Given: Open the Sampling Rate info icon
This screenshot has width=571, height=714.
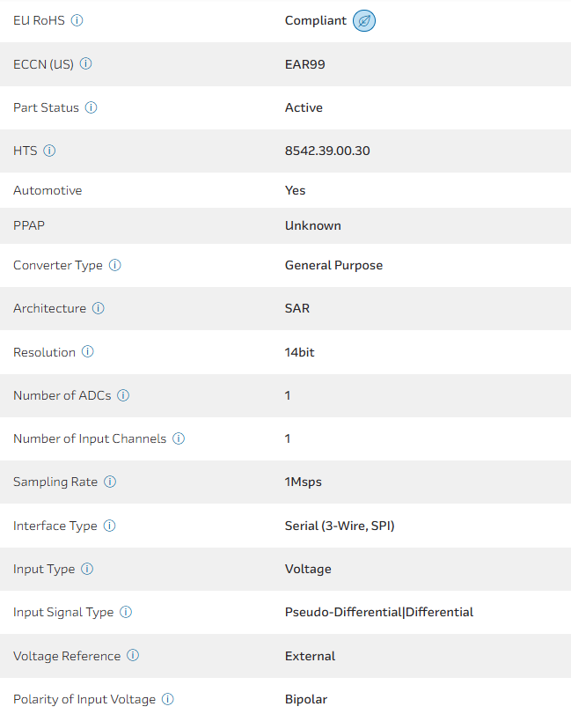Looking at the screenshot, I should click(x=110, y=482).
